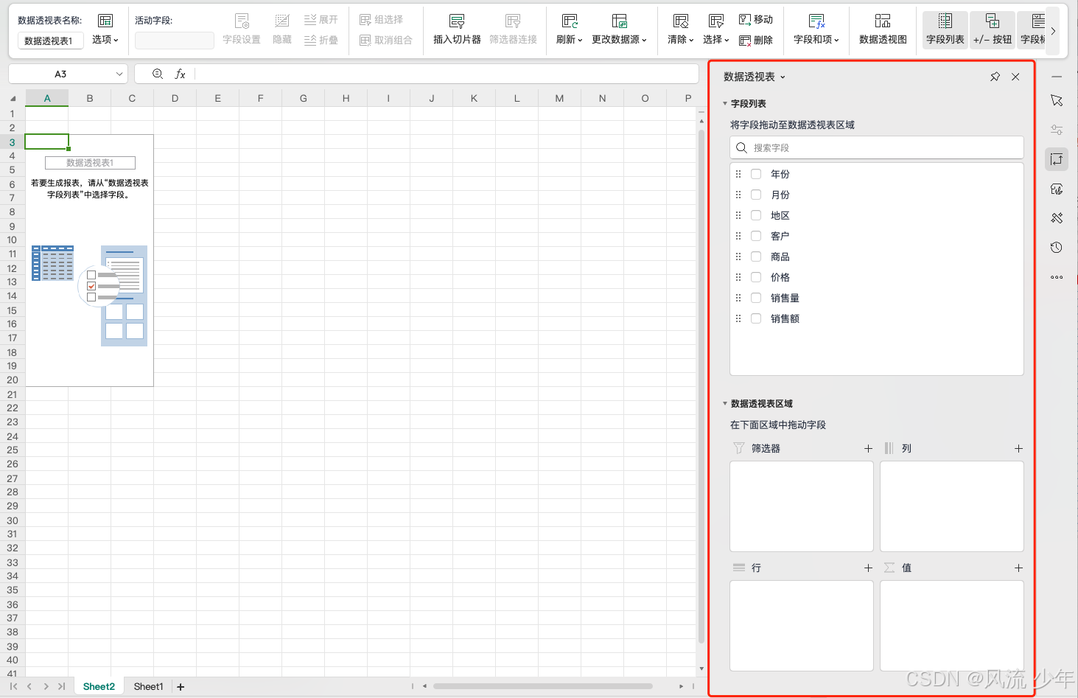This screenshot has width=1078, height=698.
Task: Collapse the 字段列表 section
Action: click(725, 104)
